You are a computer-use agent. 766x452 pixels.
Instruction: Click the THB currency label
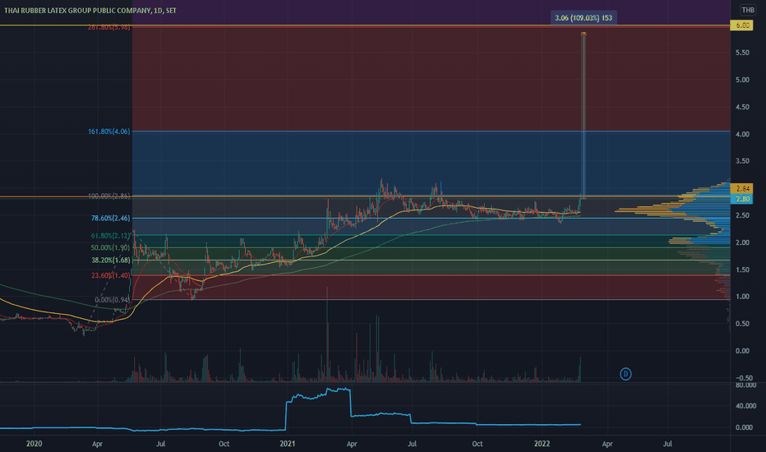coord(747,10)
